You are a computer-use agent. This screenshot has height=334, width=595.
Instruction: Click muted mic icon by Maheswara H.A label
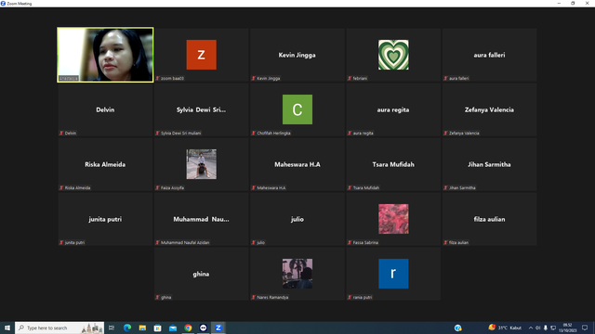[253, 187]
